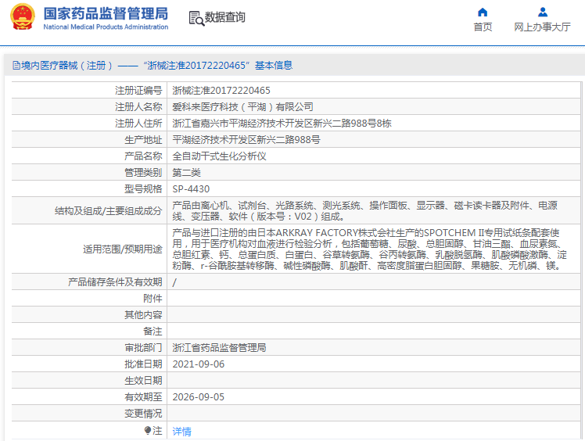Open the 首页 navigation item

483,27
